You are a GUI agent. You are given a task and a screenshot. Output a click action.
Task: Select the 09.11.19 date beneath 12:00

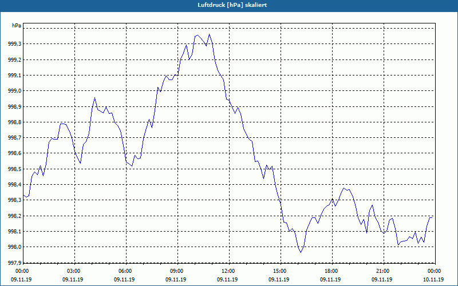point(227,280)
